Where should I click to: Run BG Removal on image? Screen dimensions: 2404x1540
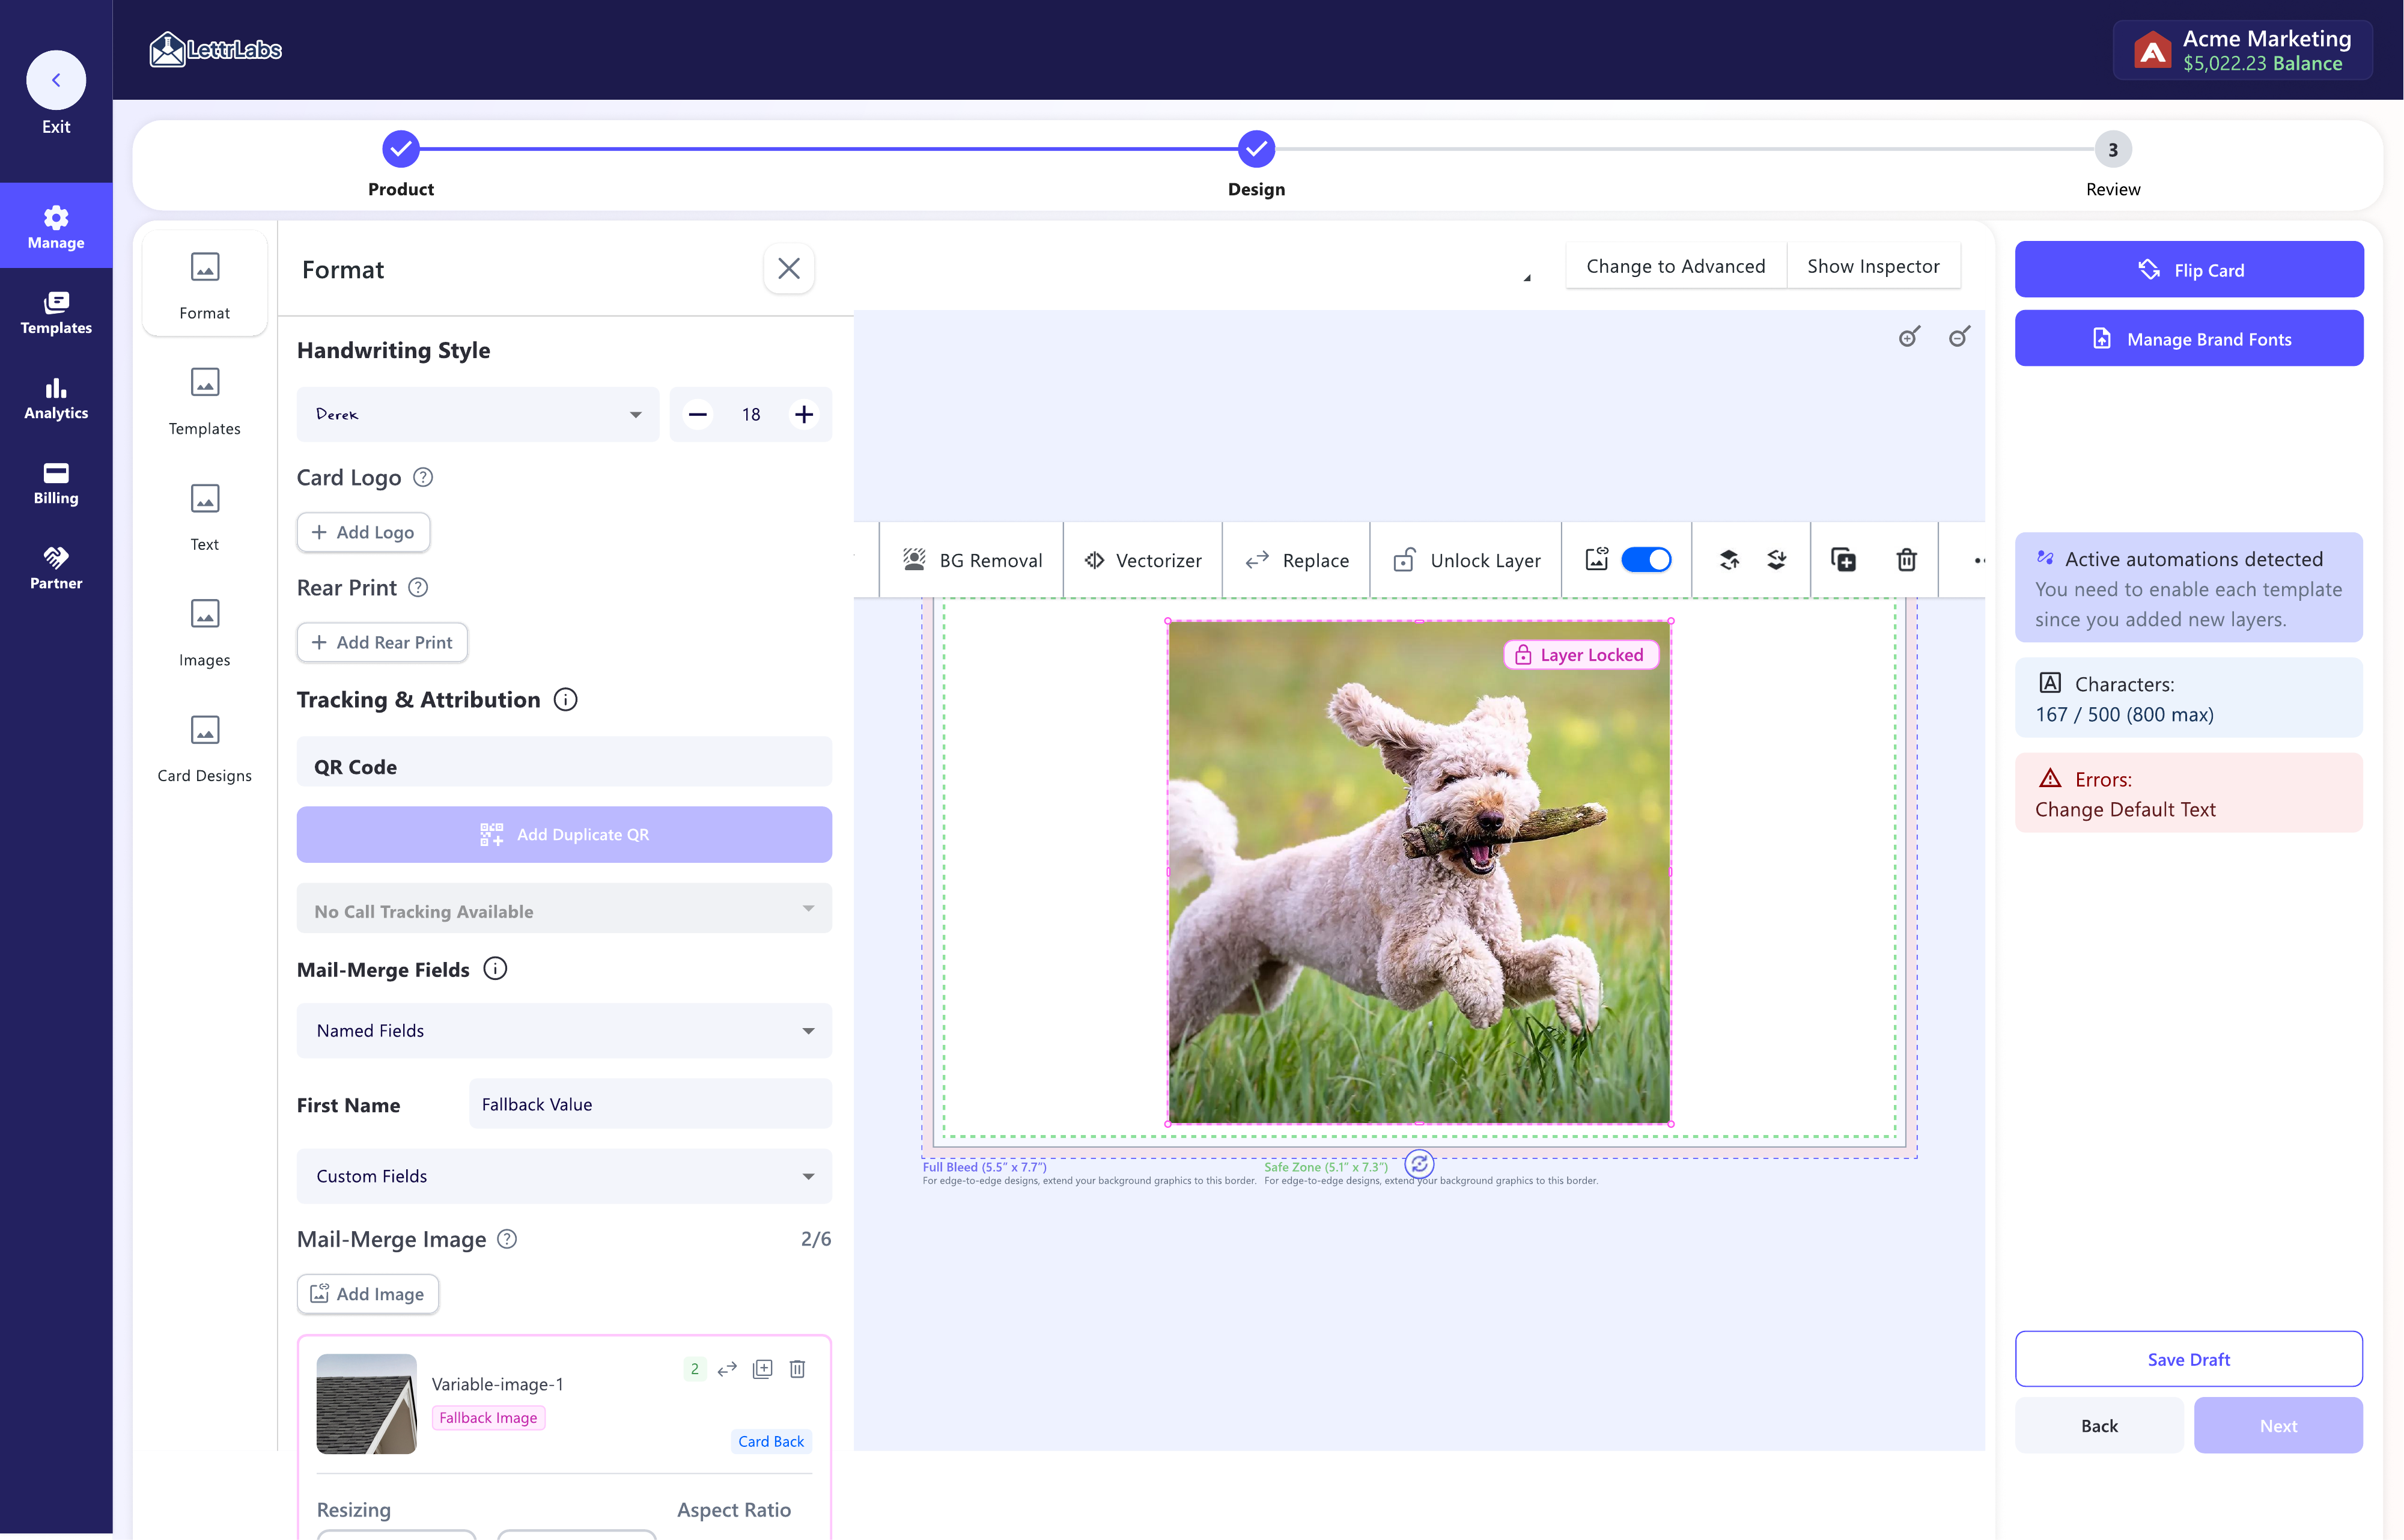[973, 560]
